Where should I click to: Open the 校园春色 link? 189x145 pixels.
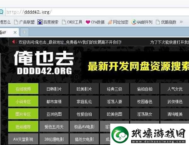[x=145, y=102]
